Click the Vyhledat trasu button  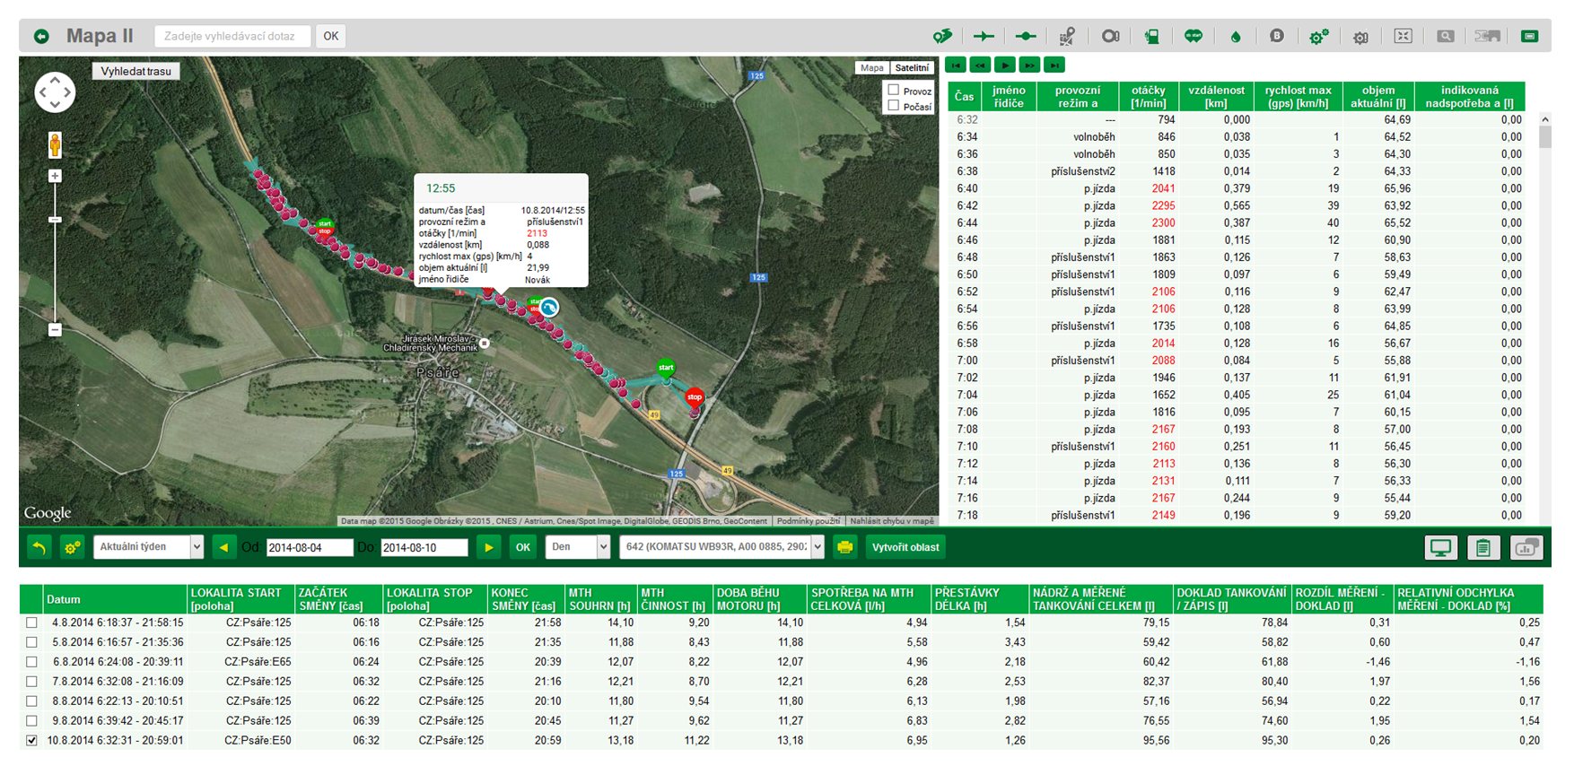pyautogui.click(x=136, y=72)
